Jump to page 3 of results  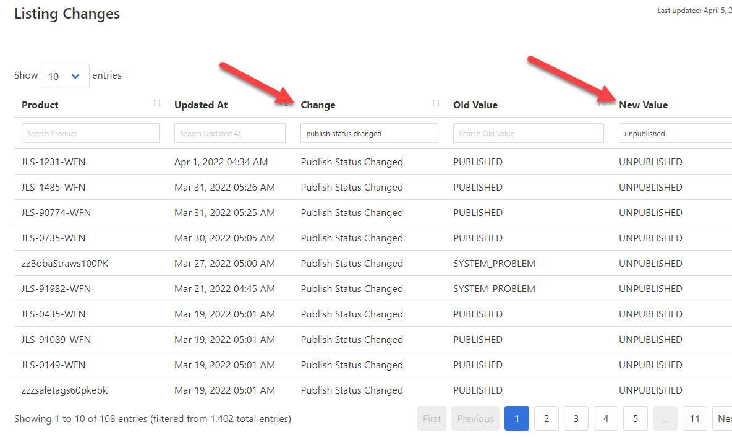click(x=576, y=418)
